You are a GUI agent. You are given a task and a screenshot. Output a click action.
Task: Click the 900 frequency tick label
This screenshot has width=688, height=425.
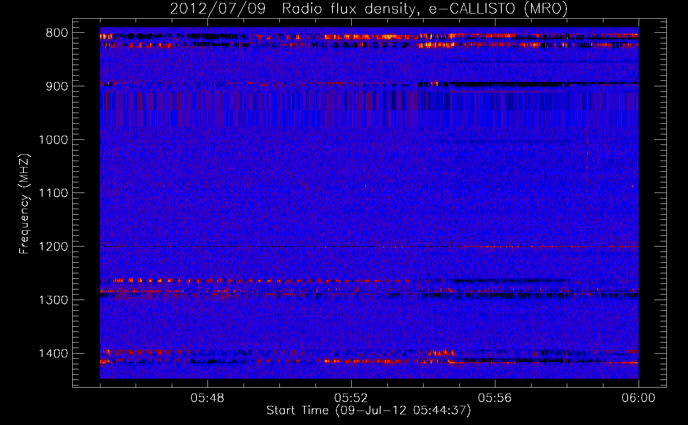[57, 86]
